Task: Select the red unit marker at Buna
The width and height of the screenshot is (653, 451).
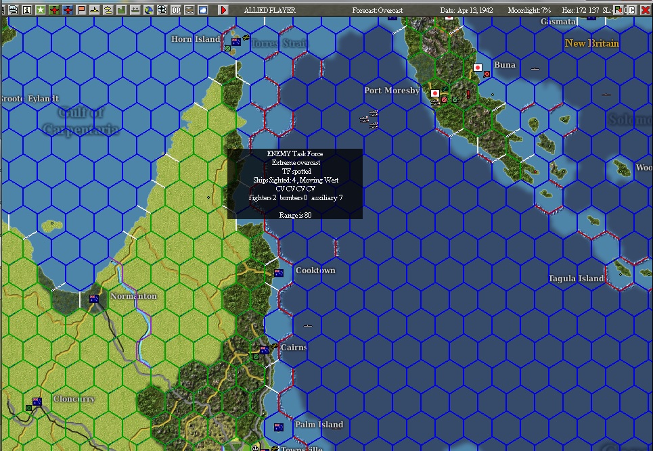Action: pyautogui.click(x=487, y=74)
